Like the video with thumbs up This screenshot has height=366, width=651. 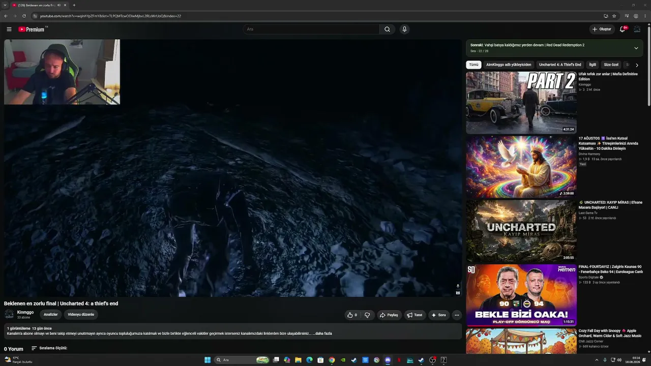pyautogui.click(x=352, y=315)
